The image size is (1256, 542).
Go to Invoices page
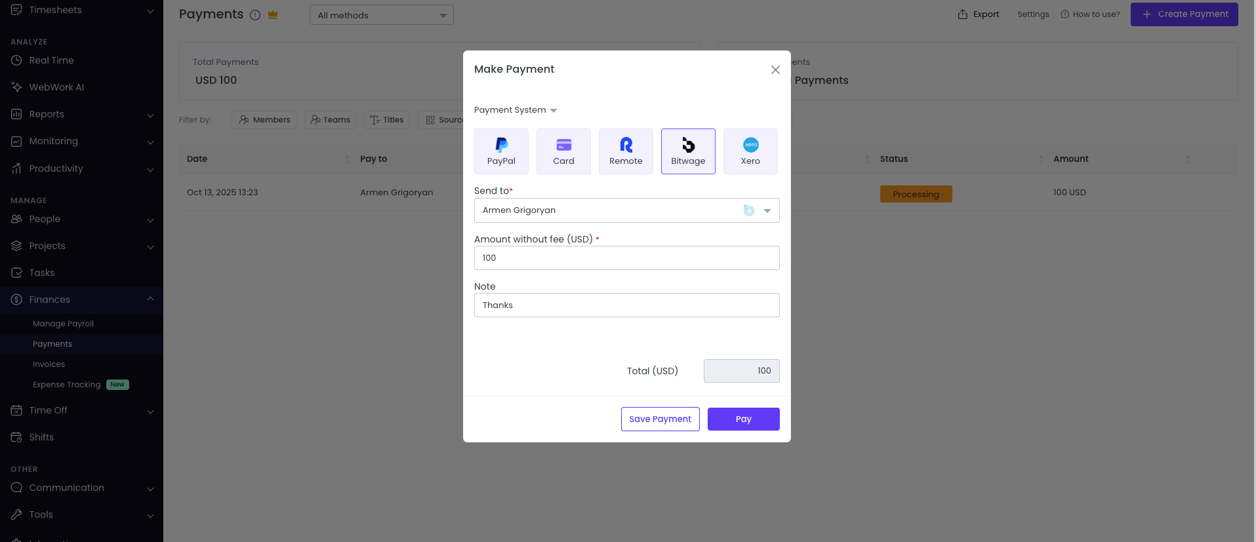pos(49,364)
